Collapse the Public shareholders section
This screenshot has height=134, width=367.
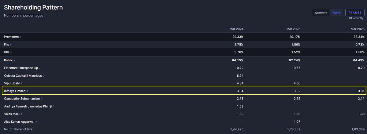pyautogui.click(x=9, y=60)
